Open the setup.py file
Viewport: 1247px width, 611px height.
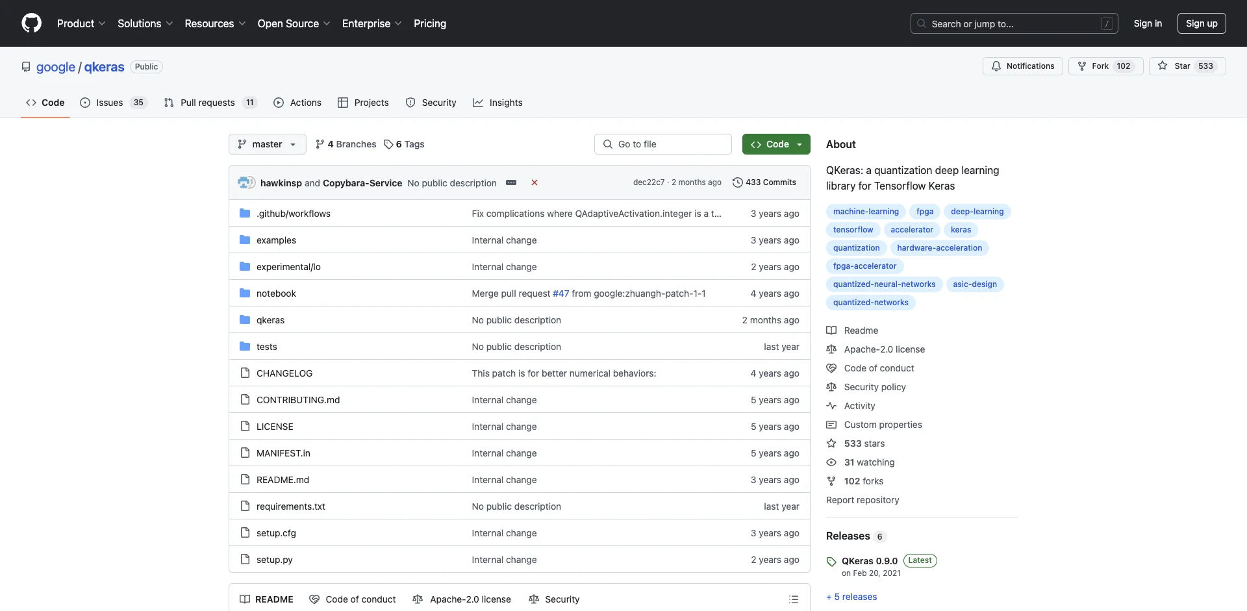click(275, 560)
